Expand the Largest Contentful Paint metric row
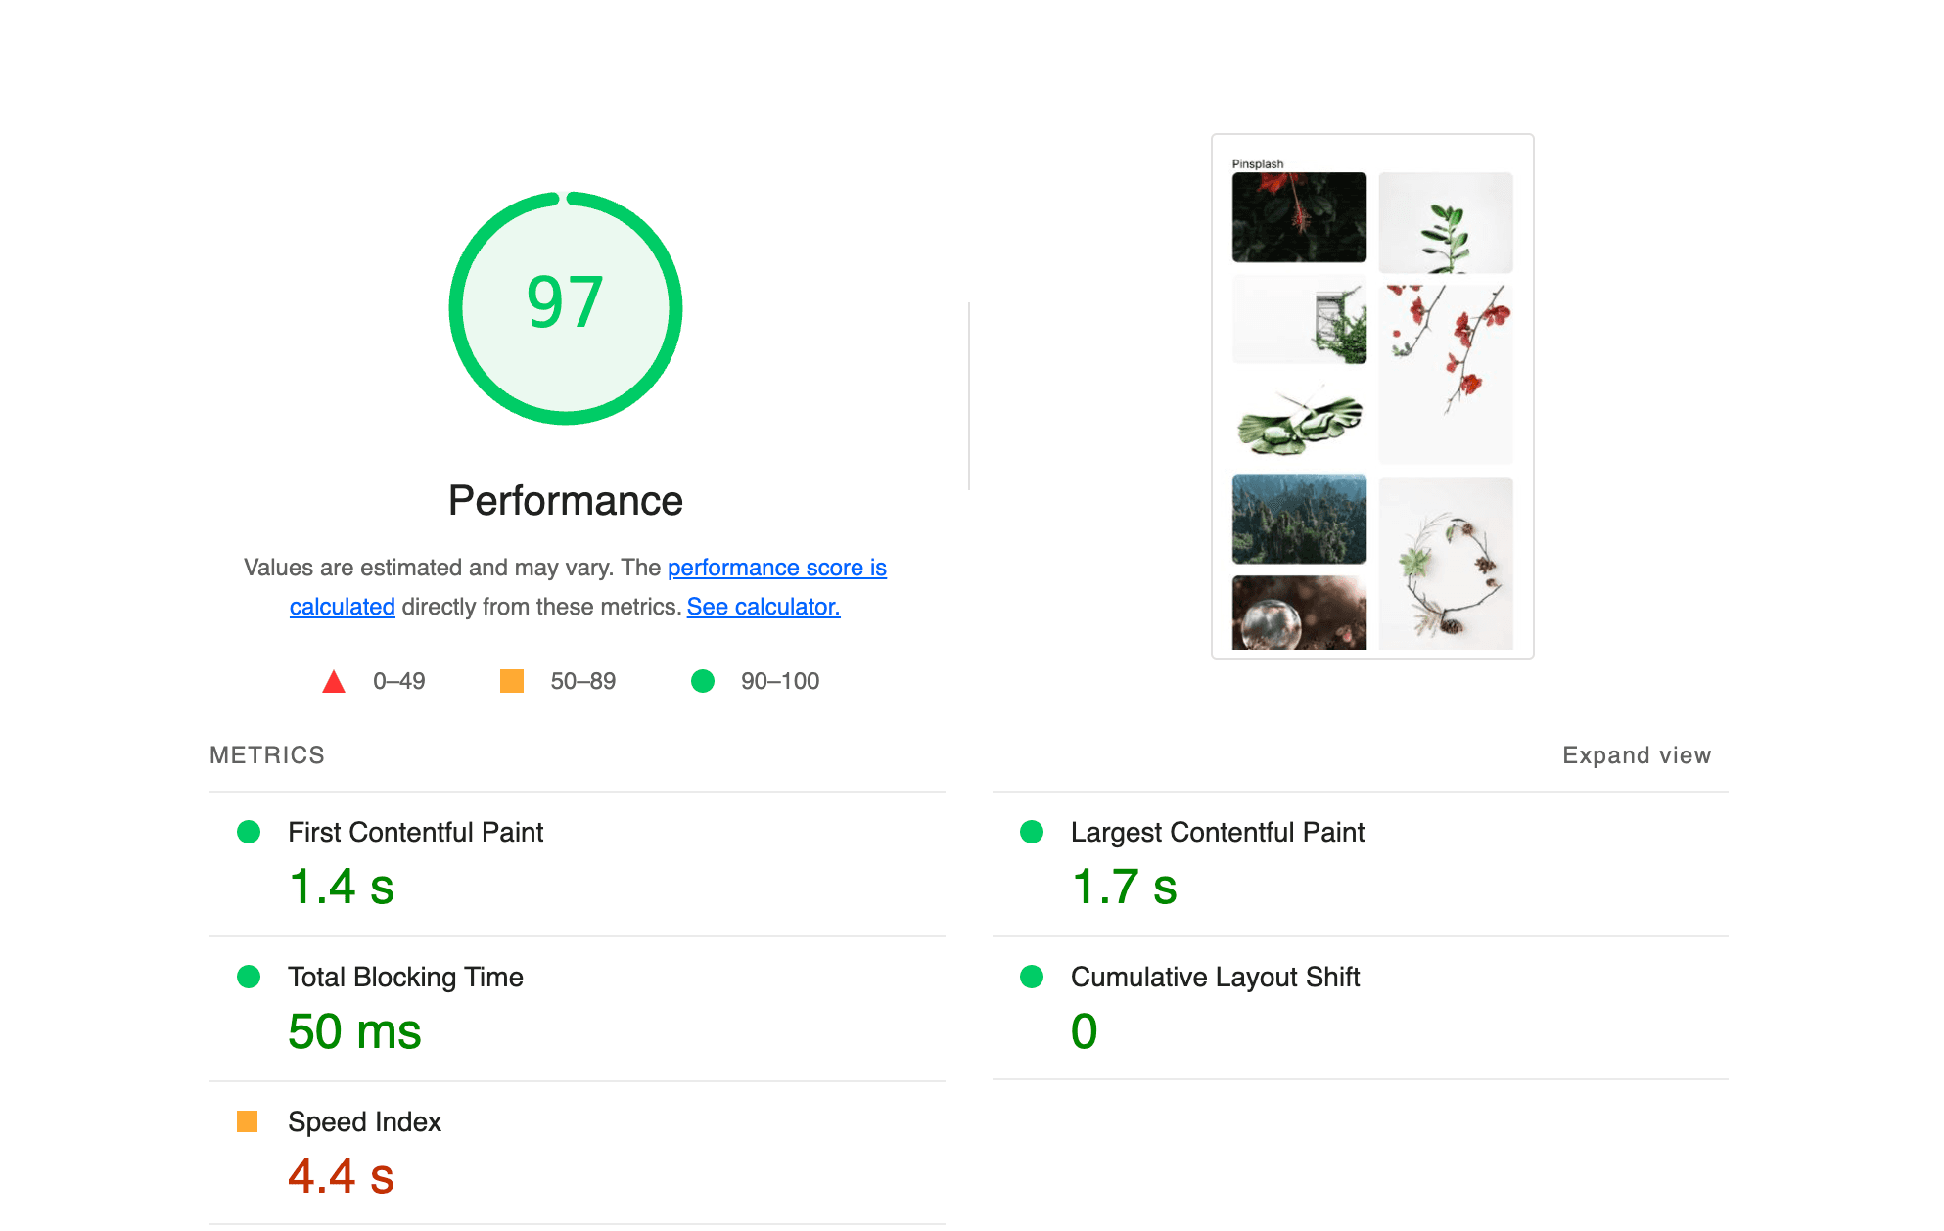The height and width of the screenshot is (1231, 1944). point(1361,864)
